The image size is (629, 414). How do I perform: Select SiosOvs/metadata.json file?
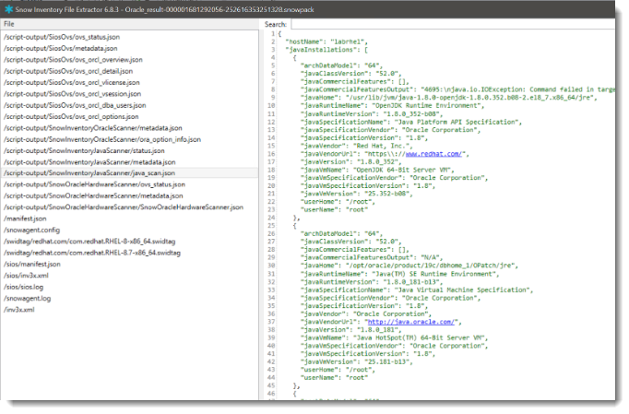coord(61,48)
